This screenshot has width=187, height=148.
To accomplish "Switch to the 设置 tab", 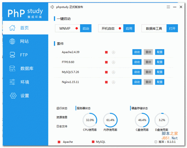I will (25, 96).
